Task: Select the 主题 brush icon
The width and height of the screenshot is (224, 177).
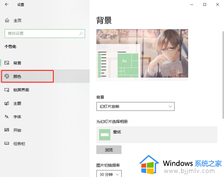Action: [x=7, y=104]
